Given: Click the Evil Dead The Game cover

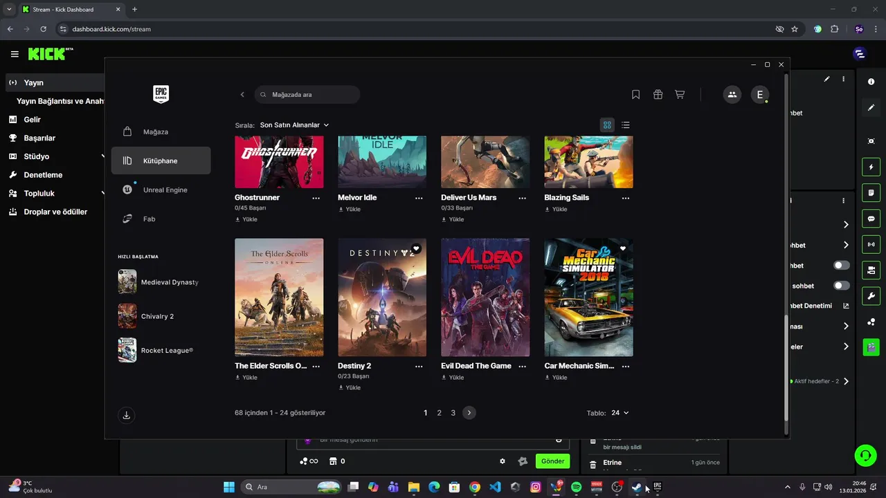Looking at the screenshot, I should (485, 297).
